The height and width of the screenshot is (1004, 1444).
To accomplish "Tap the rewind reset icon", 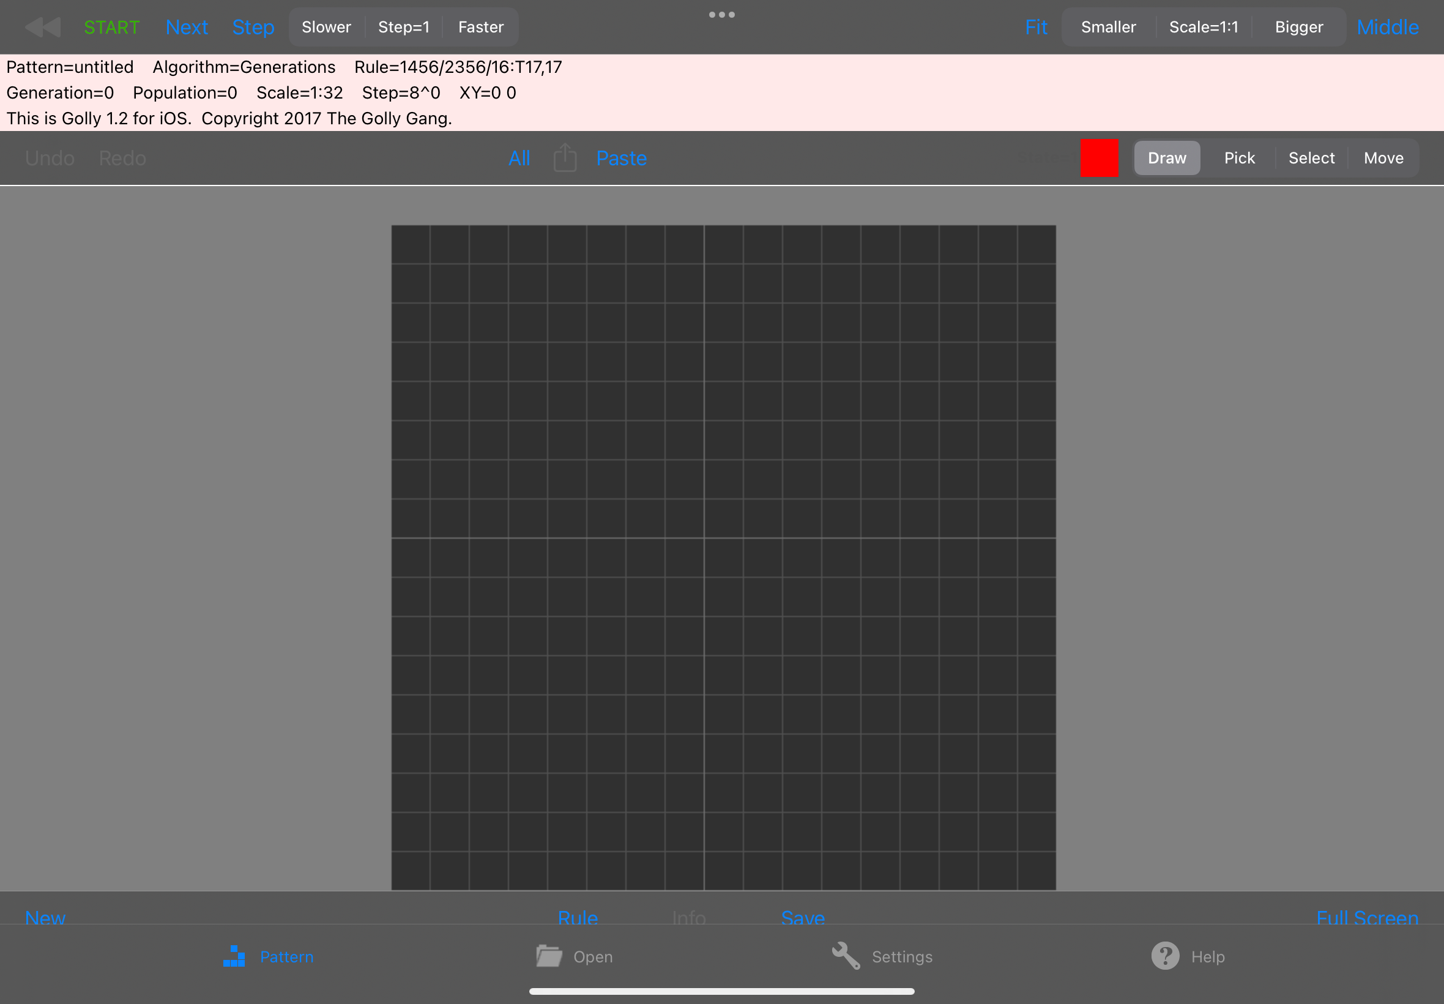I will [x=43, y=27].
